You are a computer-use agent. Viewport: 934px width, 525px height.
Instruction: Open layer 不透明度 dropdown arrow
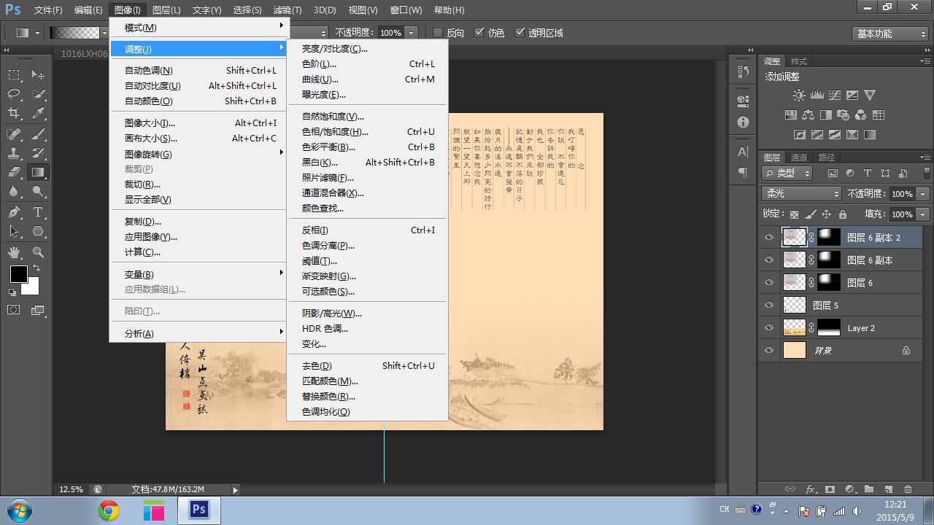(x=923, y=193)
